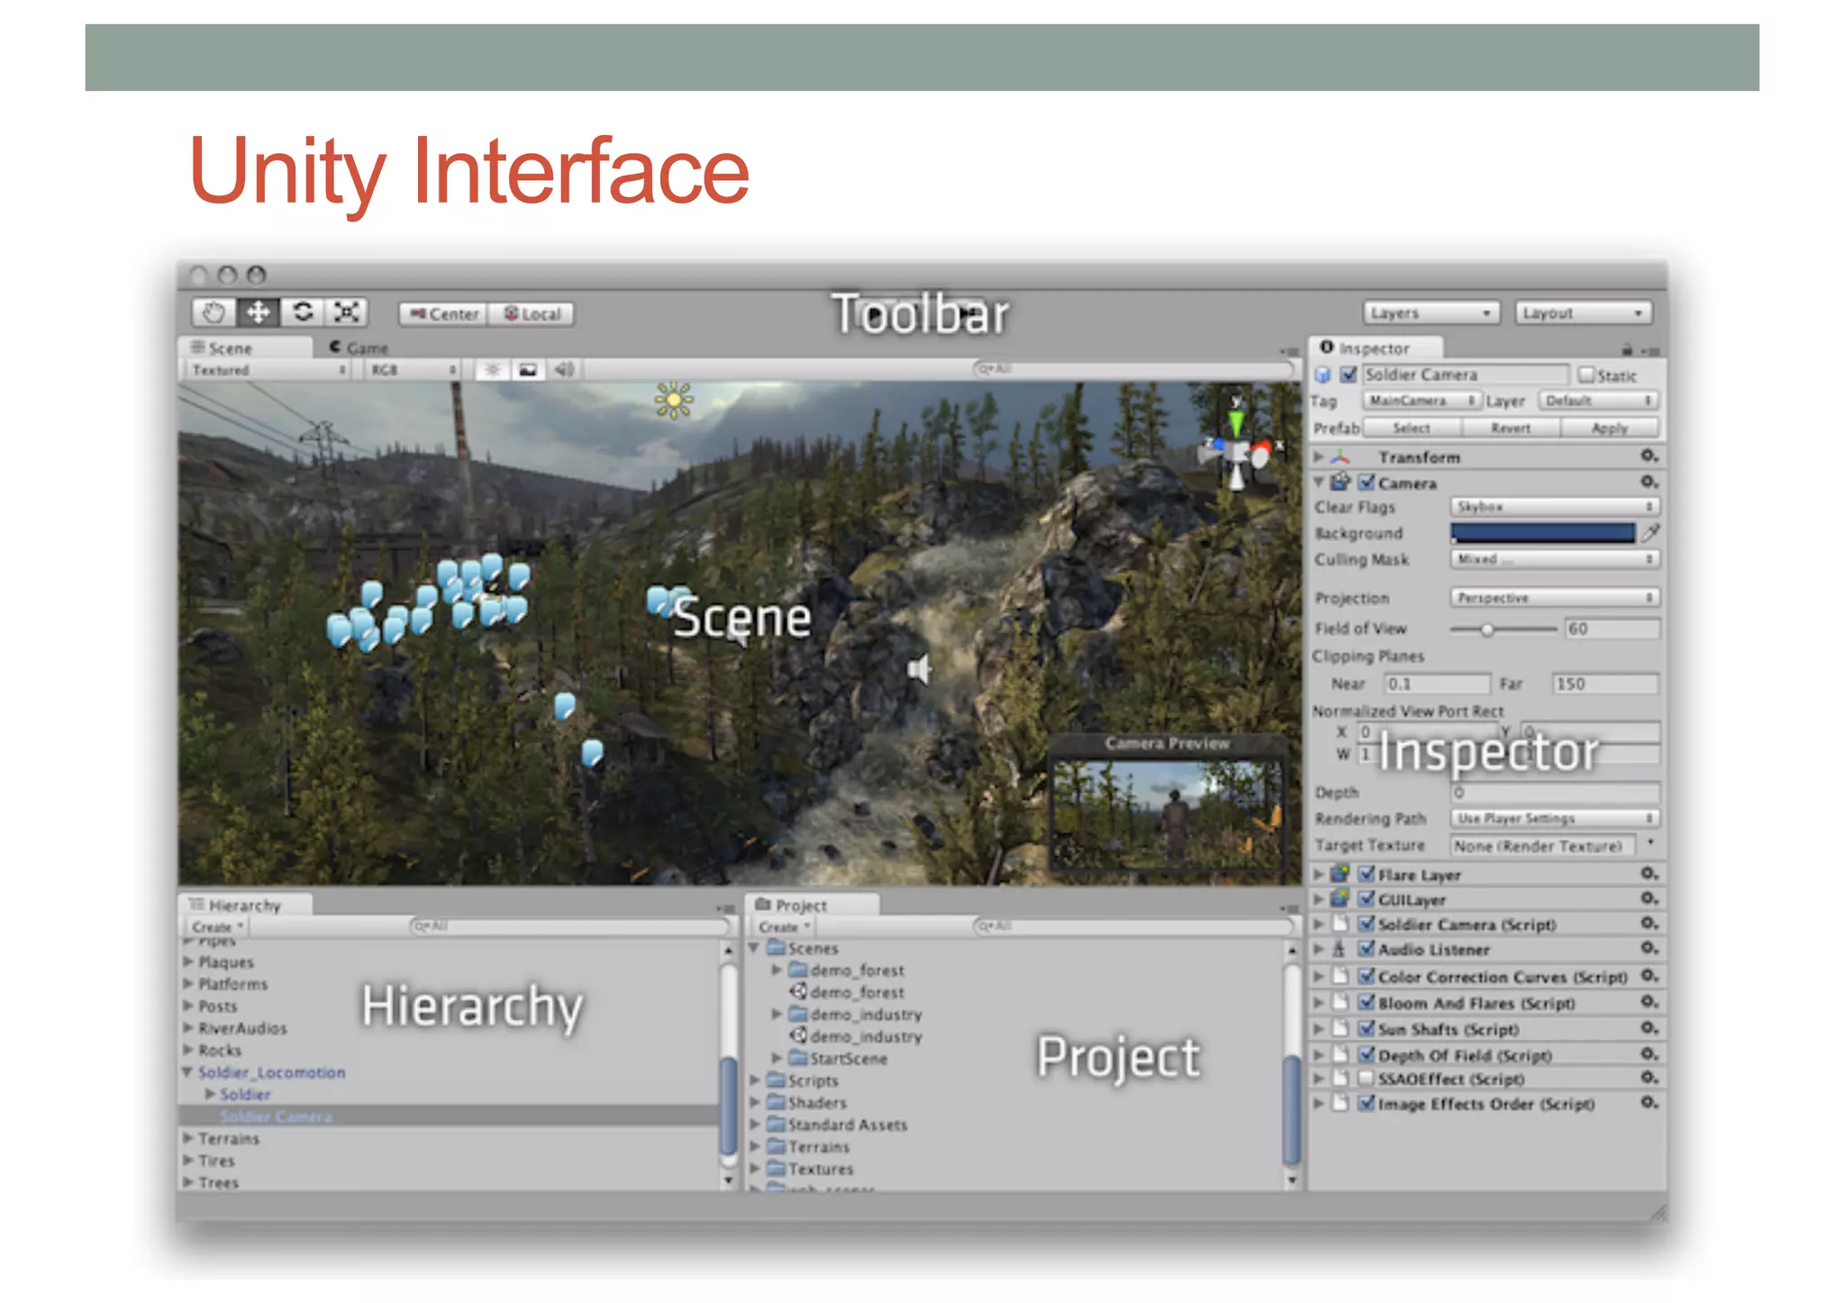Open Sun Shafts gear menu

(x=1649, y=1028)
